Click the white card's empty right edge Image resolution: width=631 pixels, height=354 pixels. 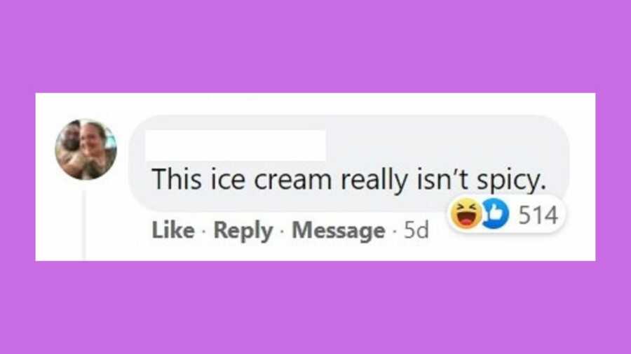(583, 176)
